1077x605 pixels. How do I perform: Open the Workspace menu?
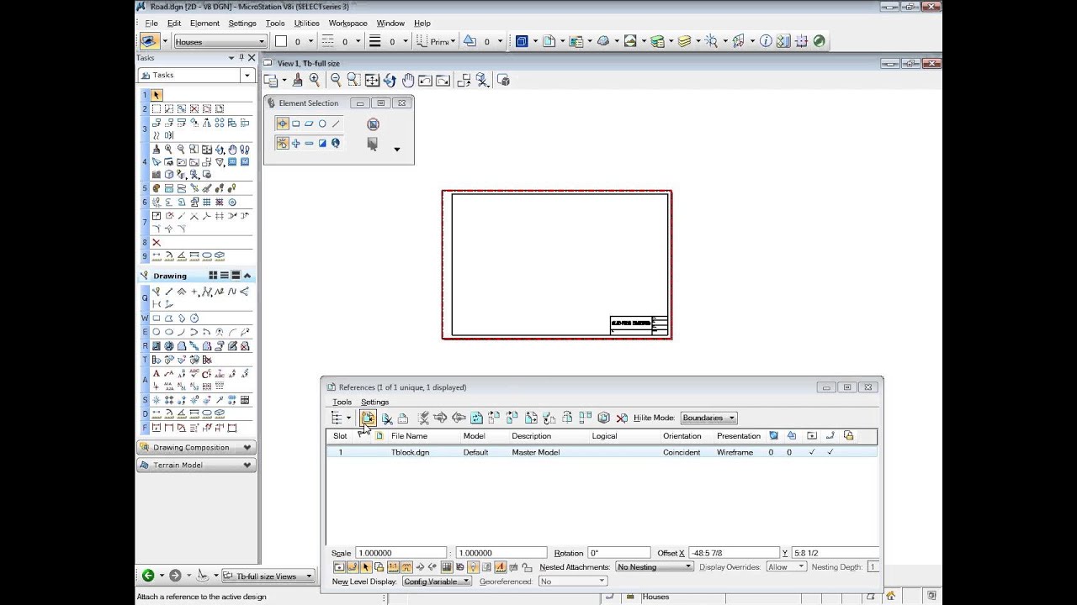click(348, 23)
